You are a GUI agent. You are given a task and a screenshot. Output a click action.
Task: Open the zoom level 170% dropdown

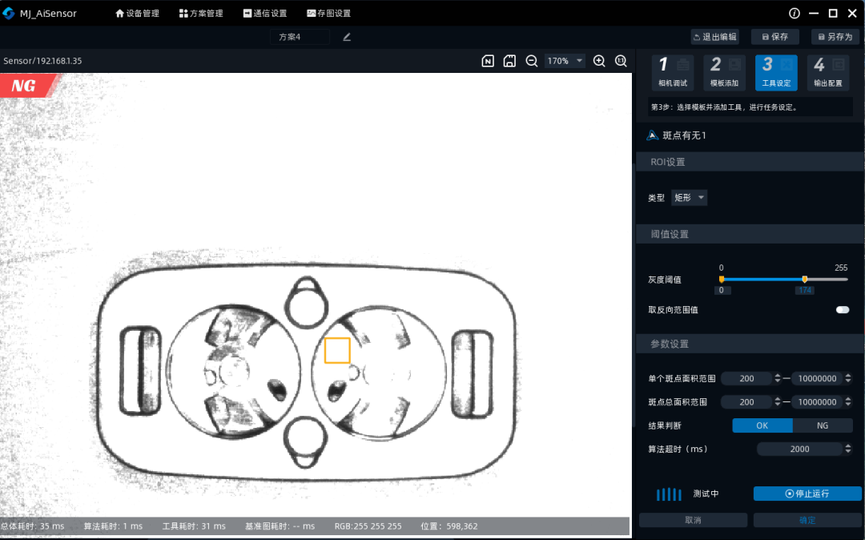(565, 60)
